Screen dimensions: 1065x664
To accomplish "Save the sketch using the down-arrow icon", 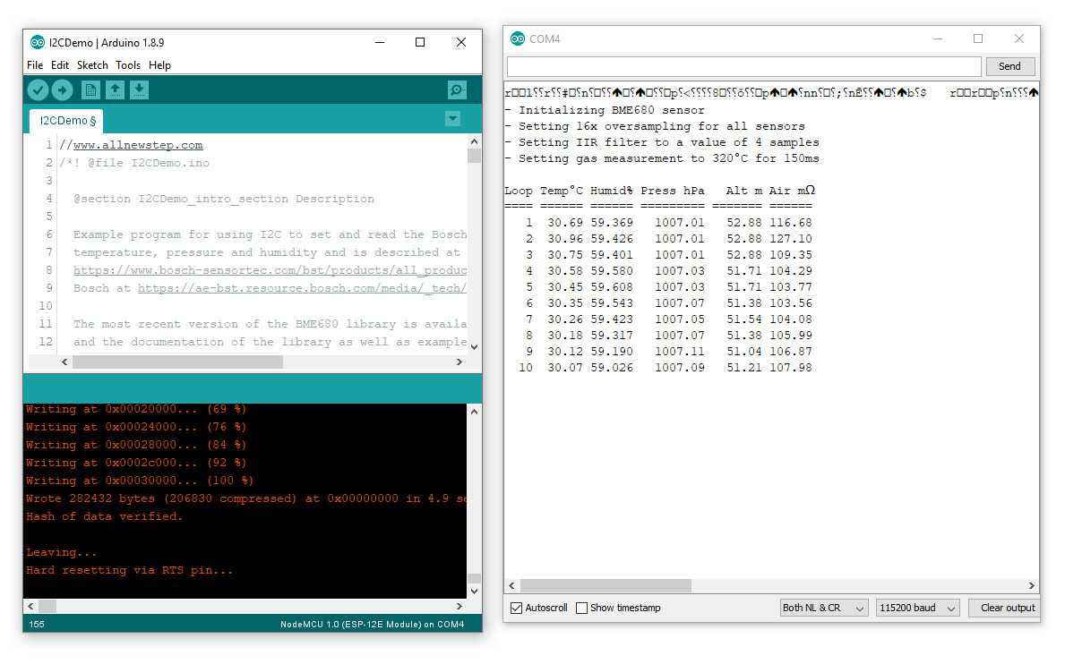I will pyautogui.click(x=139, y=89).
